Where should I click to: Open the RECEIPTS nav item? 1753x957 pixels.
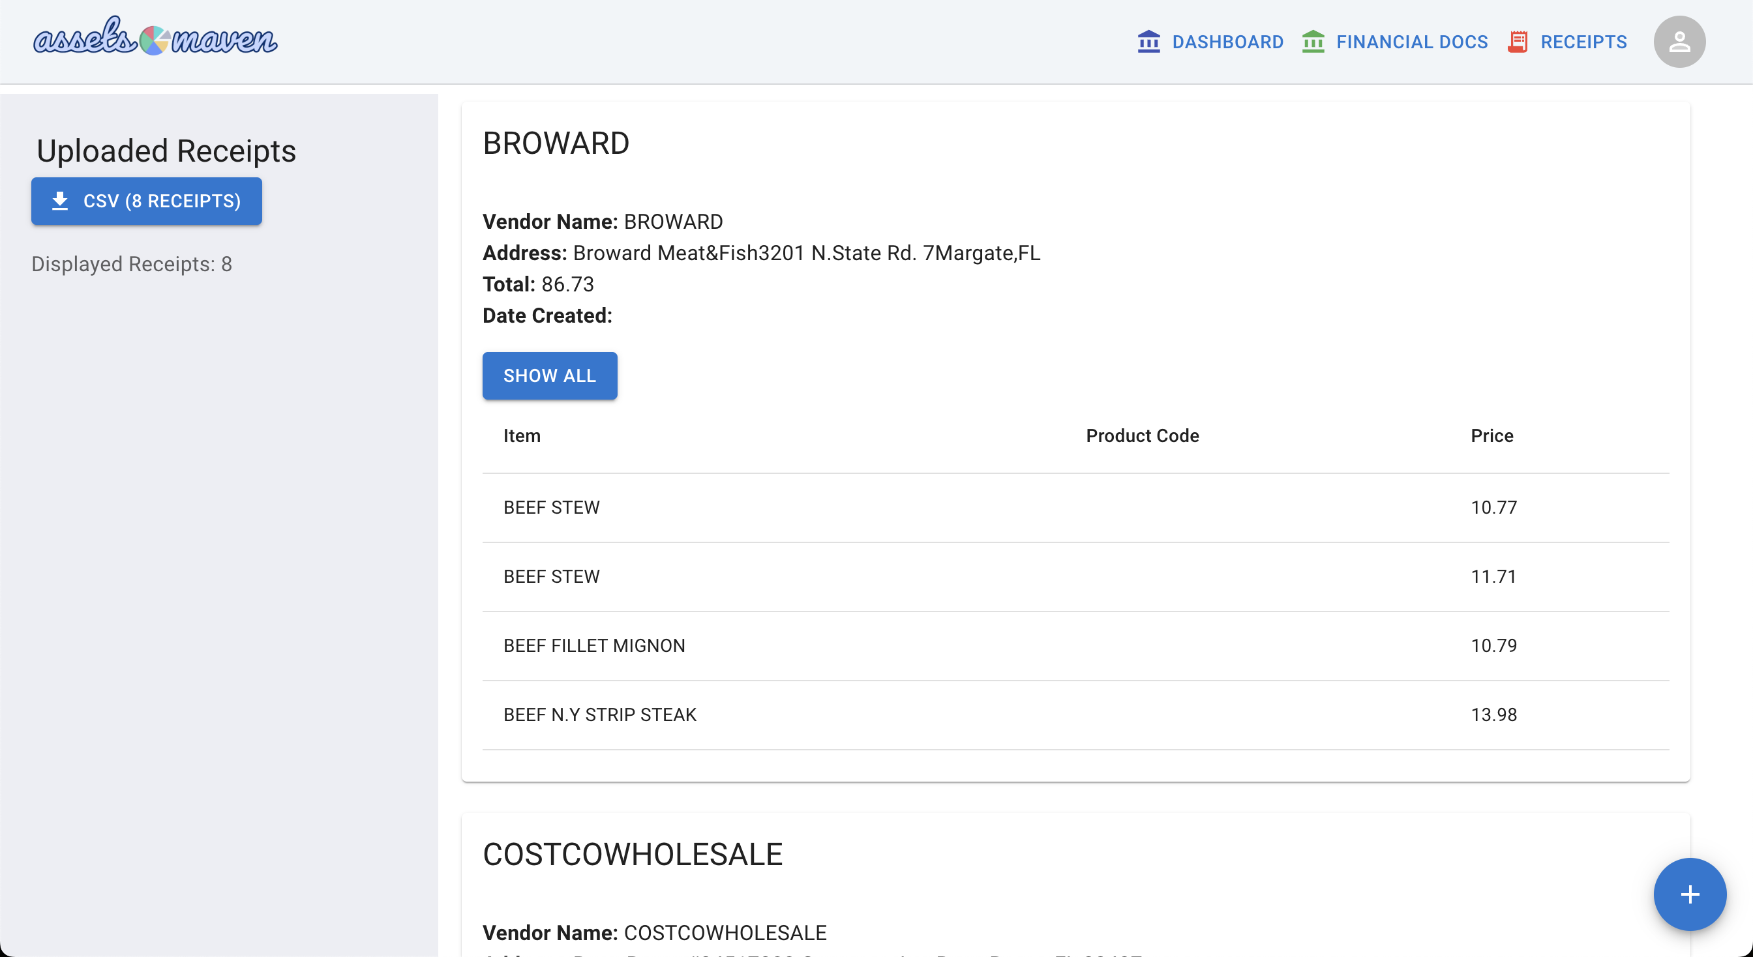coord(1583,42)
